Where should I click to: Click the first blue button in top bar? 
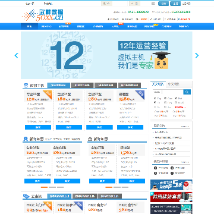(163, 4)
